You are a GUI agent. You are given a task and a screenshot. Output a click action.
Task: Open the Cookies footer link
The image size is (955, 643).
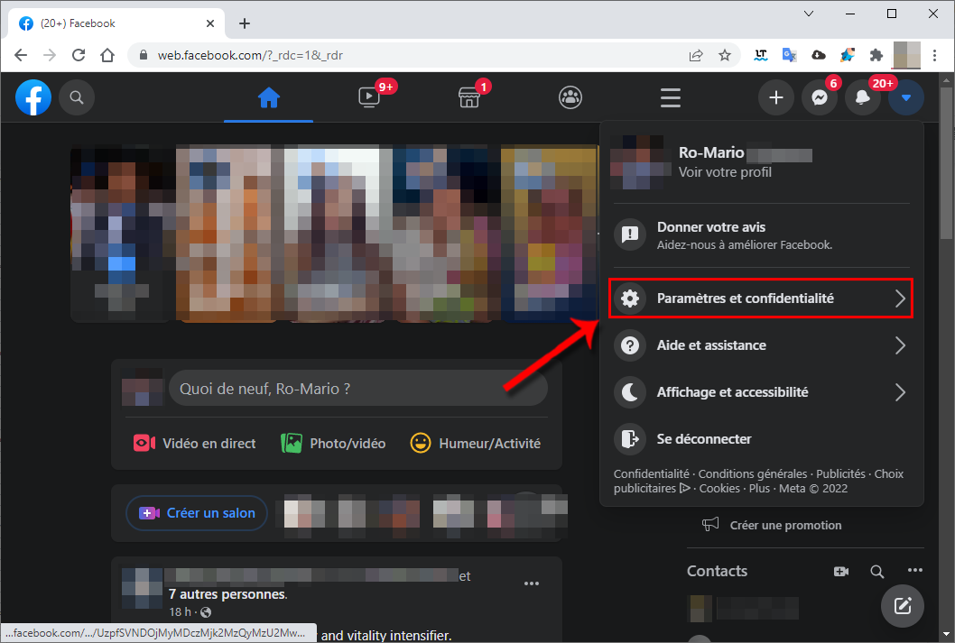pyautogui.click(x=719, y=489)
